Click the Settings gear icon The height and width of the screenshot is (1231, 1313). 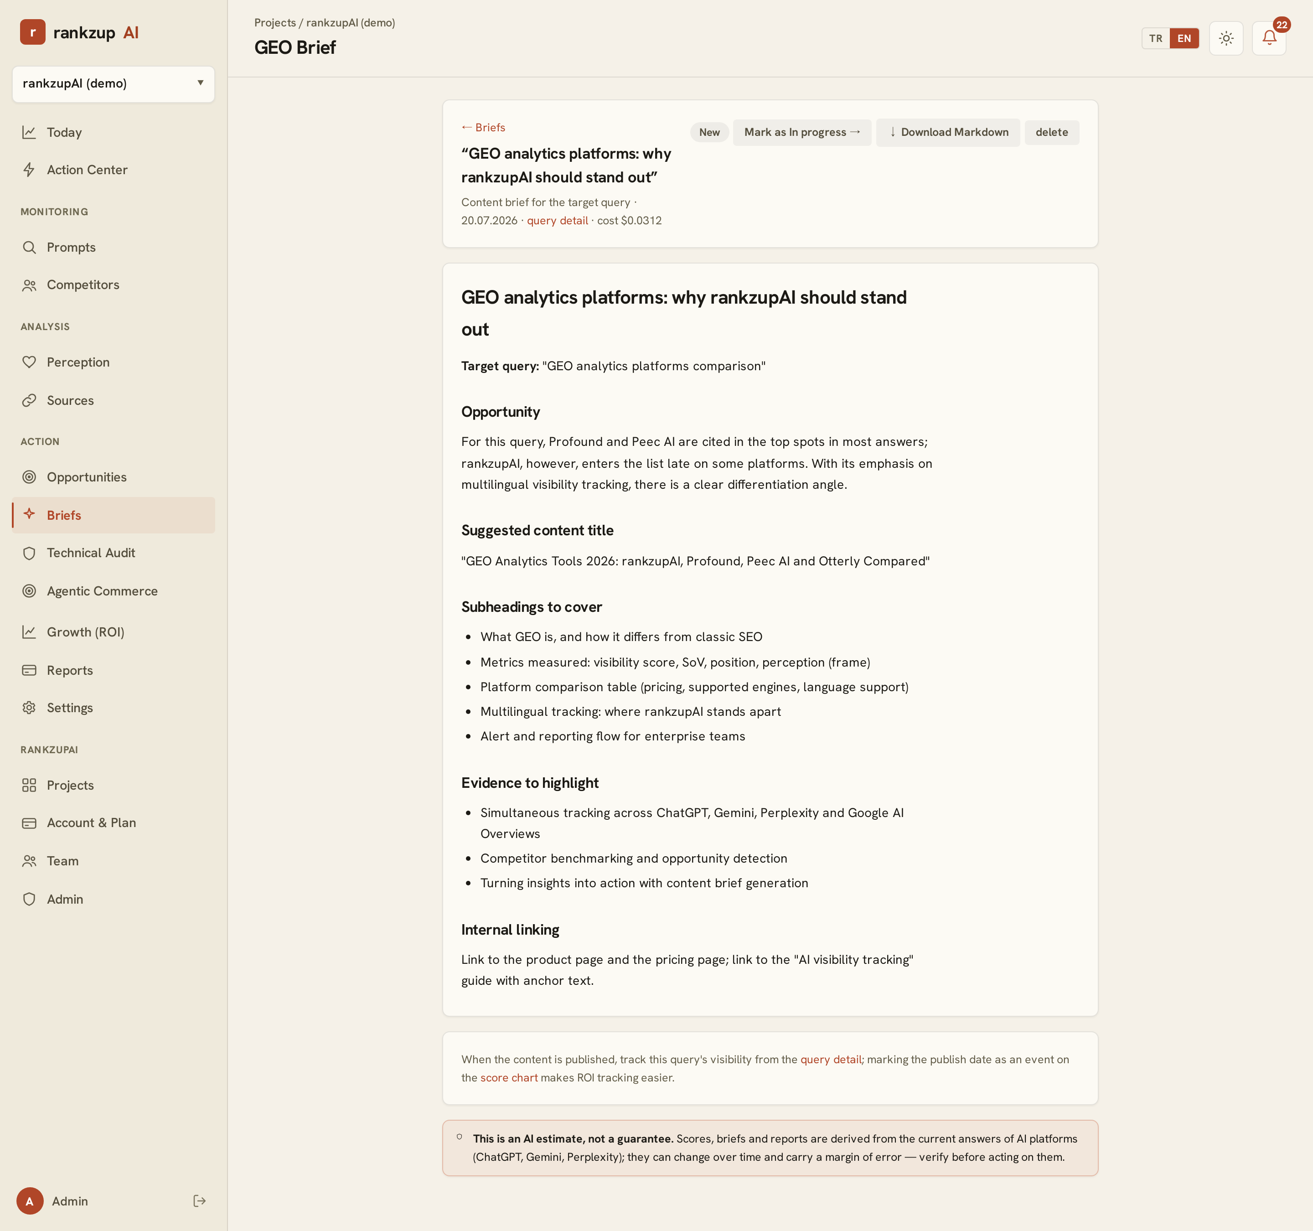[29, 707]
